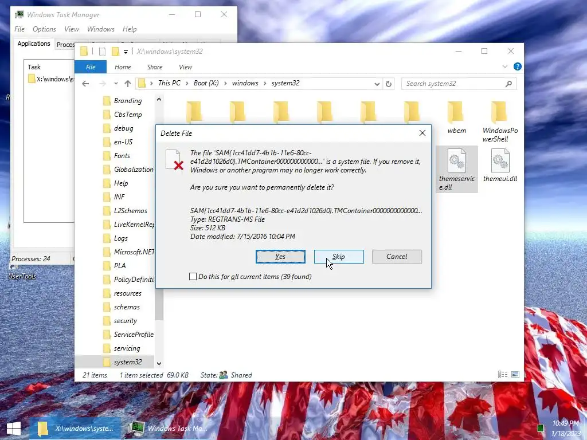
Task: Open the Home ribbon tab
Action: (x=123, y=67)
